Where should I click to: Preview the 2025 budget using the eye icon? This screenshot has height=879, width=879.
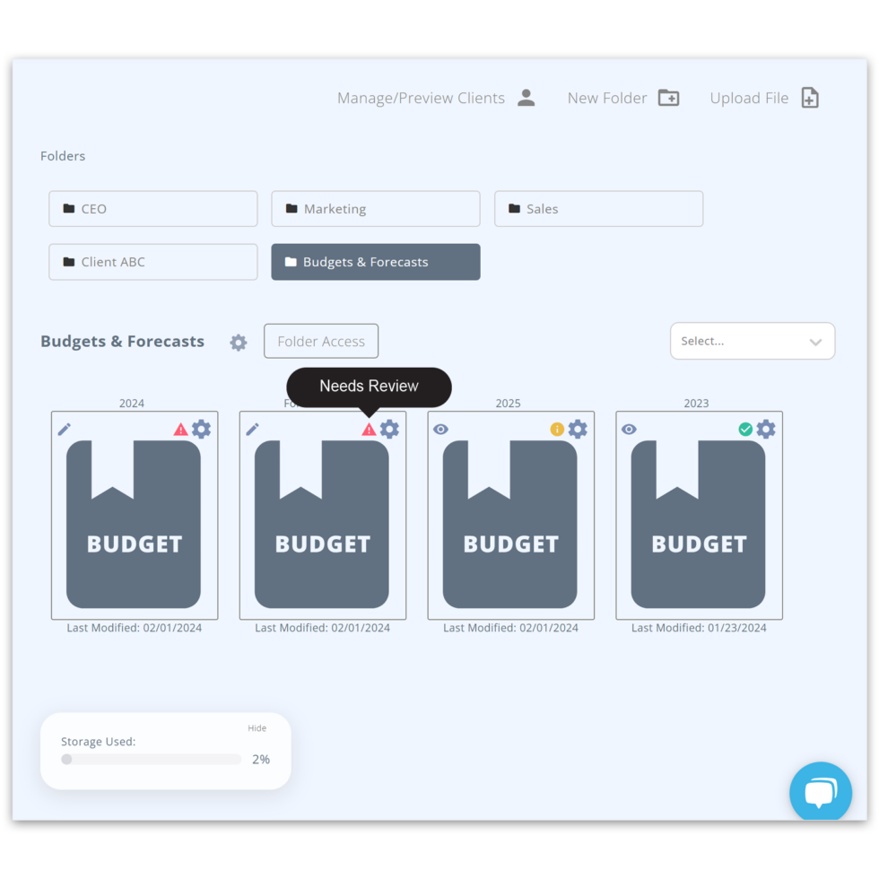point(440,430)
